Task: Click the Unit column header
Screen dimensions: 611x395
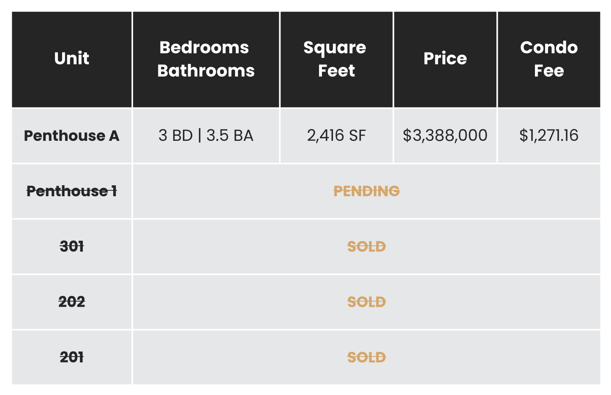Action: click(72, 59)
